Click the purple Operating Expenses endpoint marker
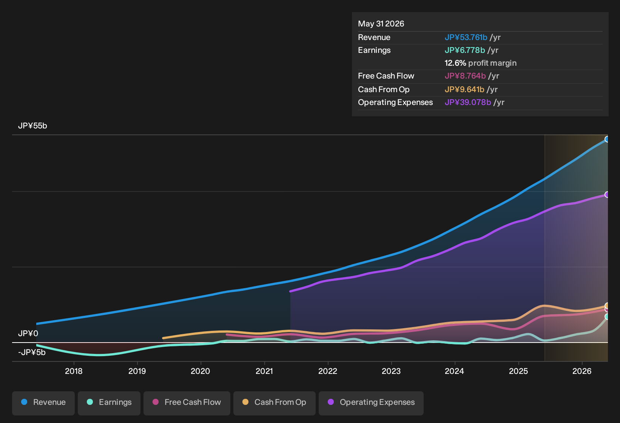 point(607,195)
